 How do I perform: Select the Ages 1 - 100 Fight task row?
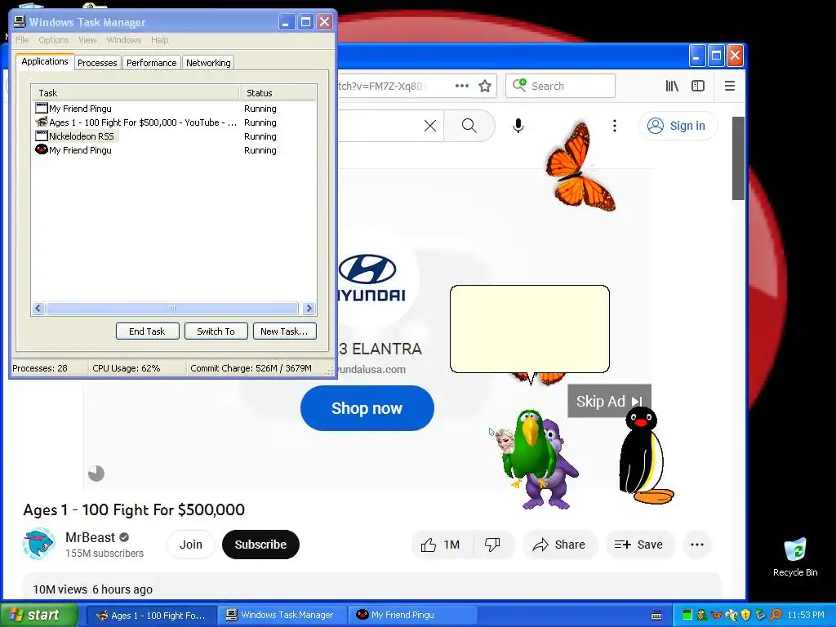[173, 122]
